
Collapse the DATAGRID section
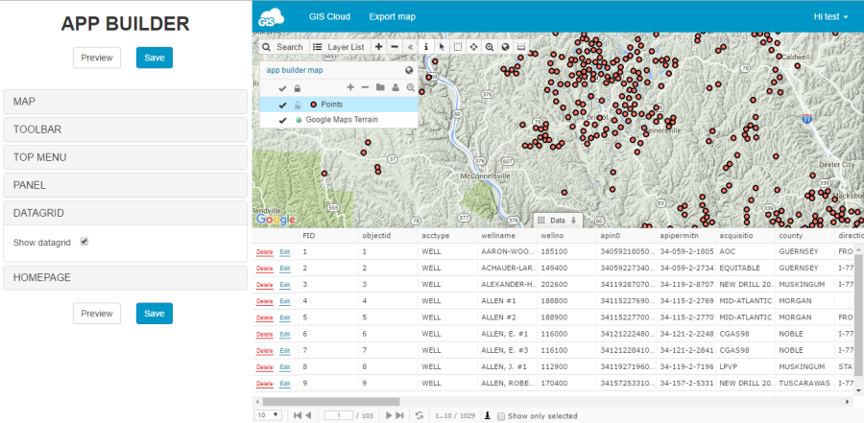pos(125,213)
